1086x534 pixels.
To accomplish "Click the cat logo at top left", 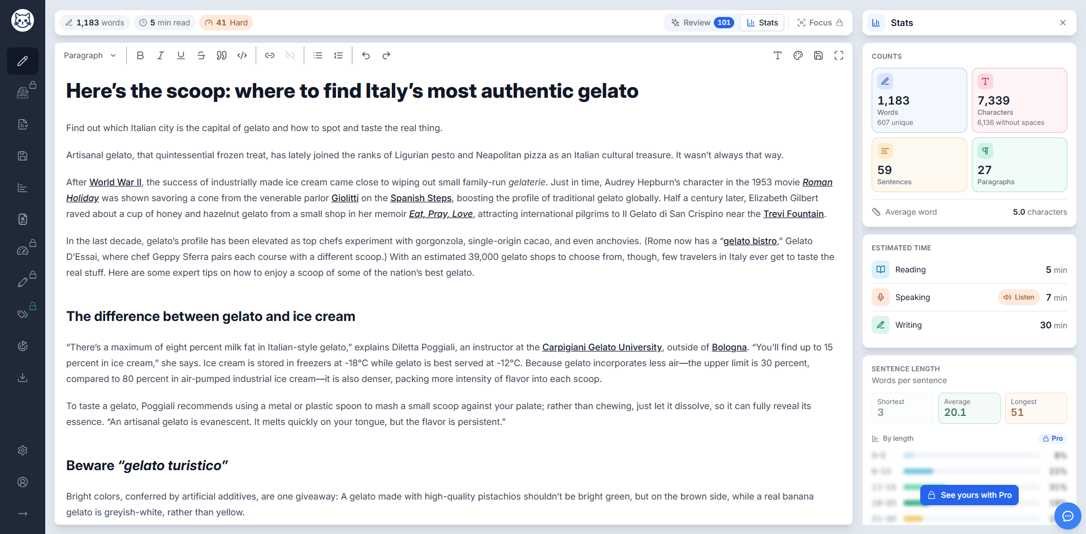I will (23, 21).
